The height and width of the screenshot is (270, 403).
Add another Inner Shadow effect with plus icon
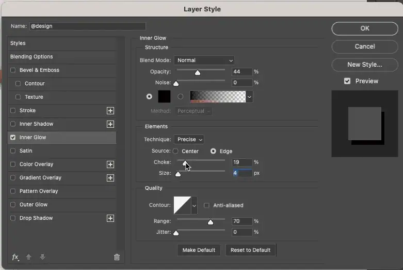click(x=110, y=124)
